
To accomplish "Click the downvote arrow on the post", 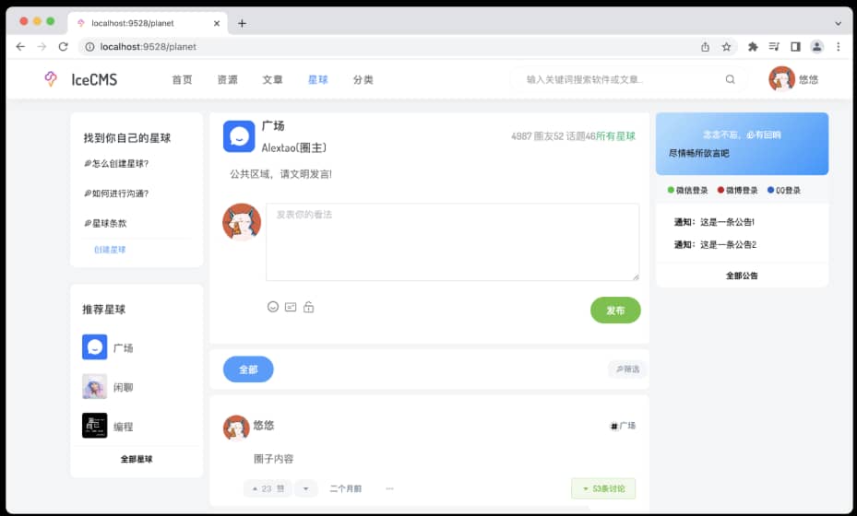I will coord(306,488).
